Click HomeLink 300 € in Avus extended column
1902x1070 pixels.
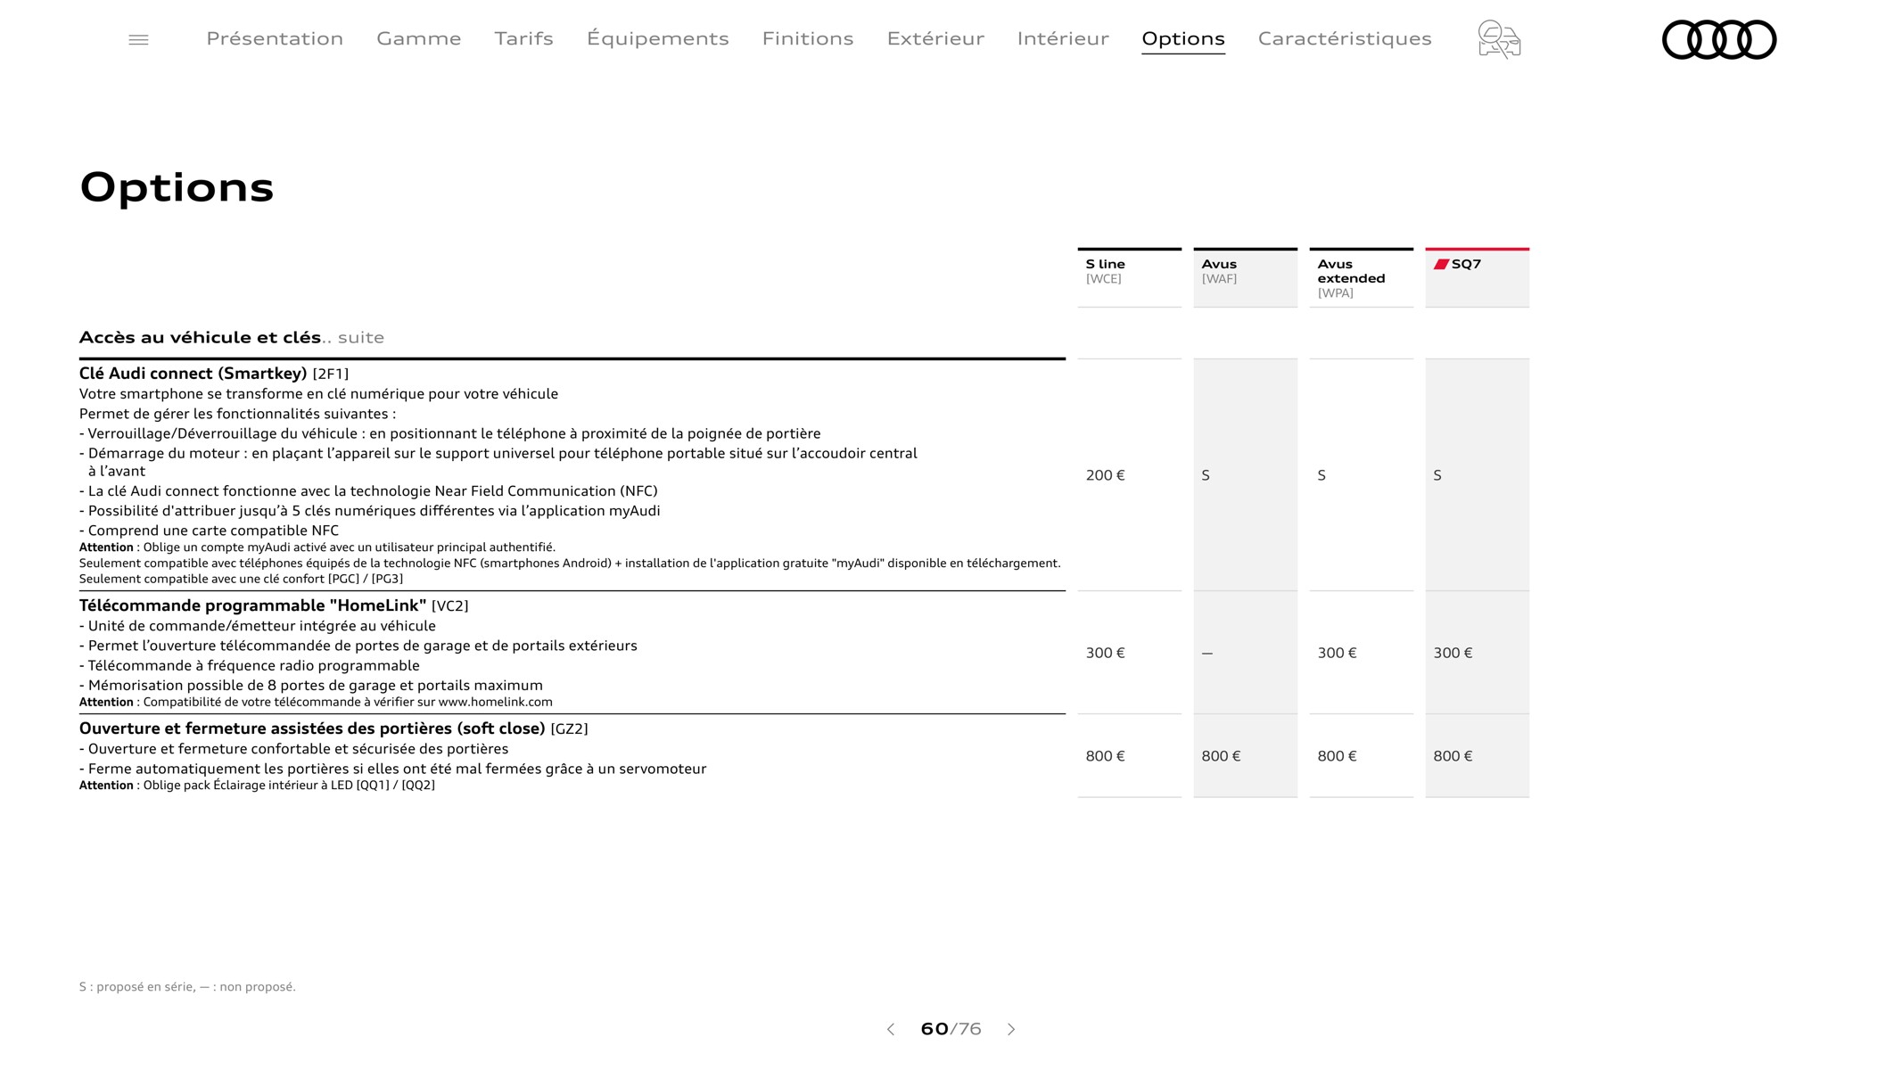click(x=1337, y=653)
